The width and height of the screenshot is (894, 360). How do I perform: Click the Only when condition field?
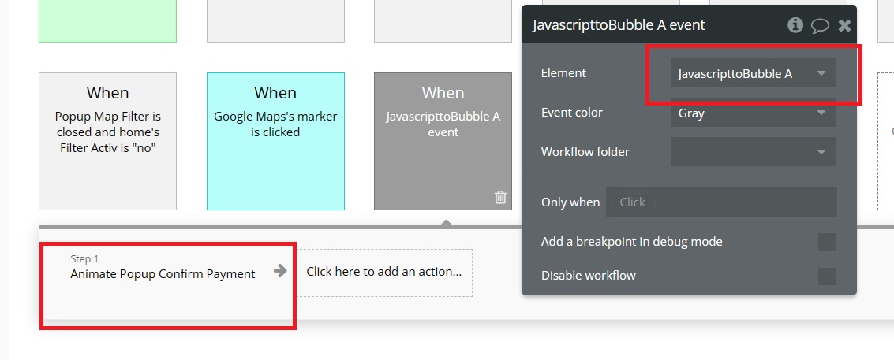click(x=721, y=202)
